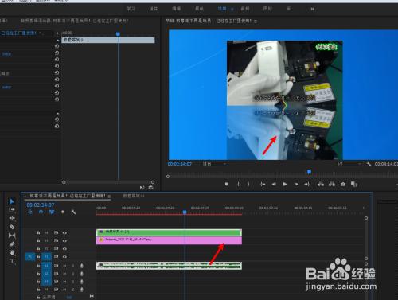Select the Hand tool
Image resolution: width=398 pixels, height=300 pixels.
tap(12, 252)
